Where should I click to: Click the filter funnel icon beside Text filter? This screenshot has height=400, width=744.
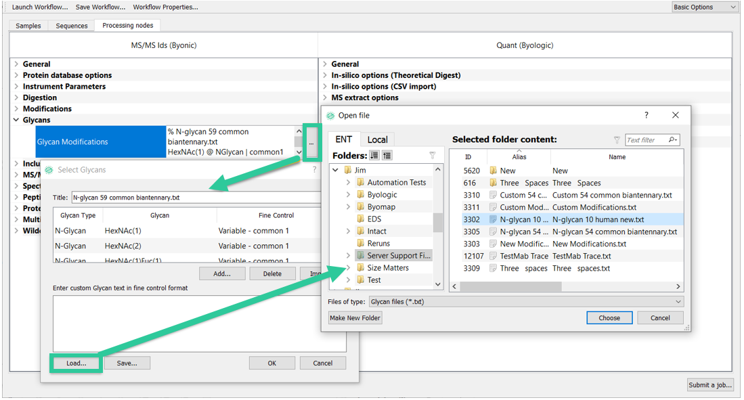pyautogui.click(x=617, y=140)
